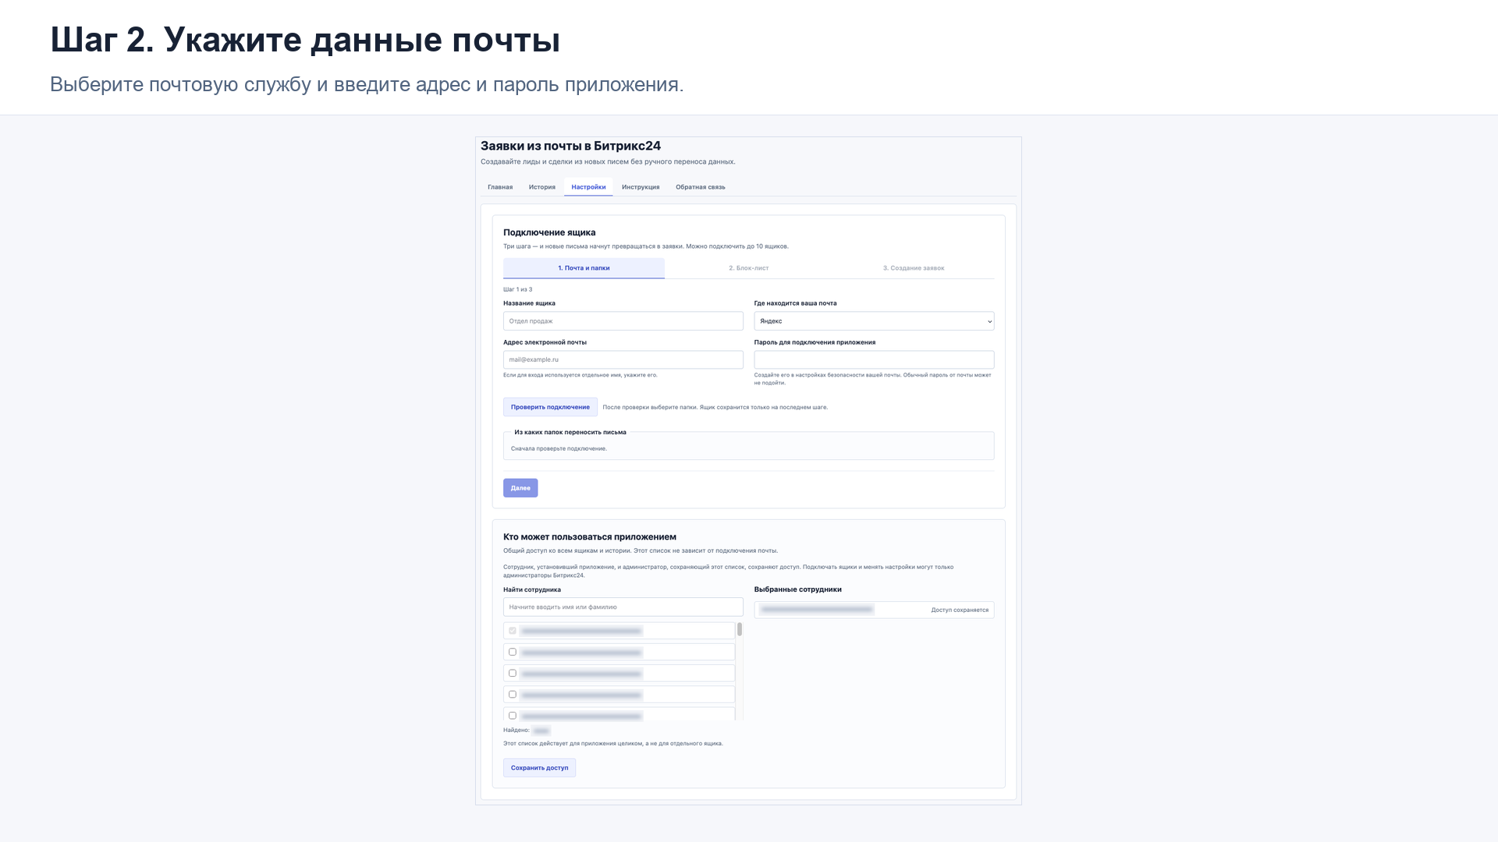
Task: Click the Доступ сохраняется label
Action: coord(960,610)
